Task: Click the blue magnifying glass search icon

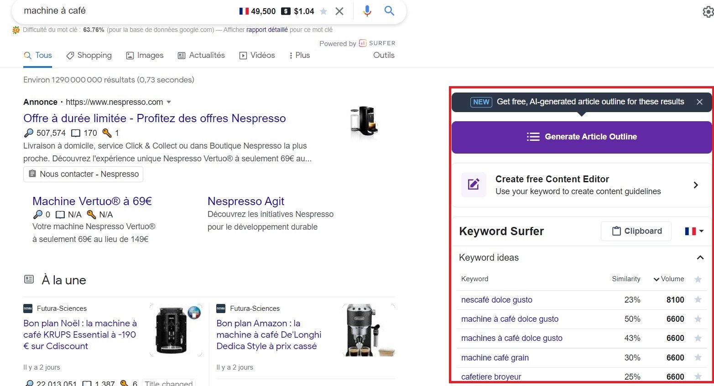Action: (x=389, y=11)
